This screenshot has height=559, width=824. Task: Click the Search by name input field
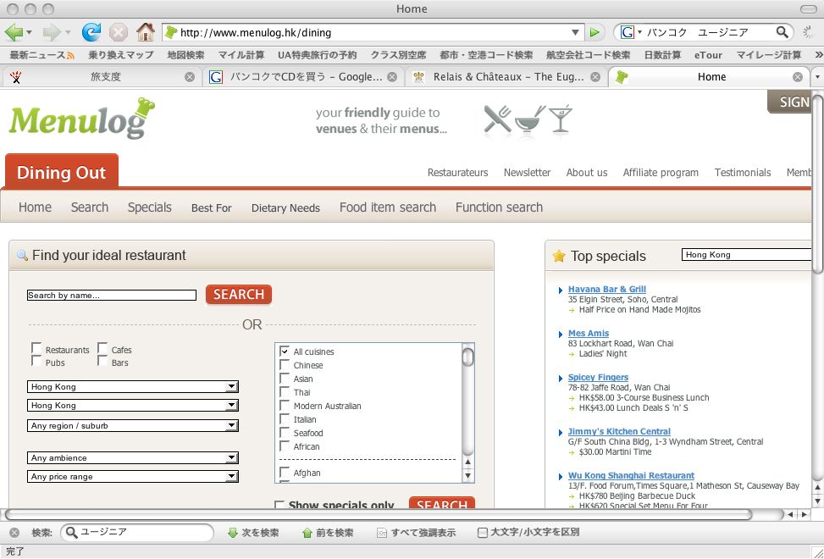coord(112,296)
